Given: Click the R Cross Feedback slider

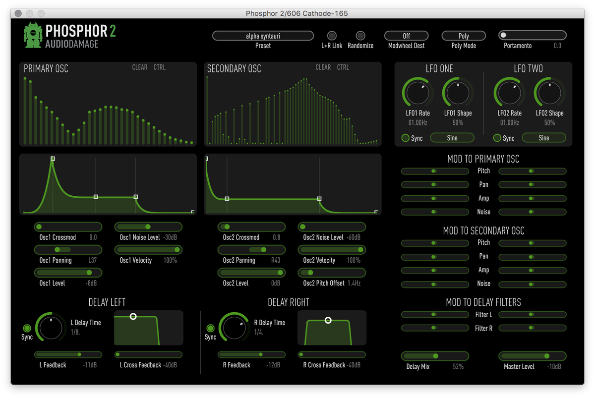Looking at the screenshot, I should [x=332, y=355].
